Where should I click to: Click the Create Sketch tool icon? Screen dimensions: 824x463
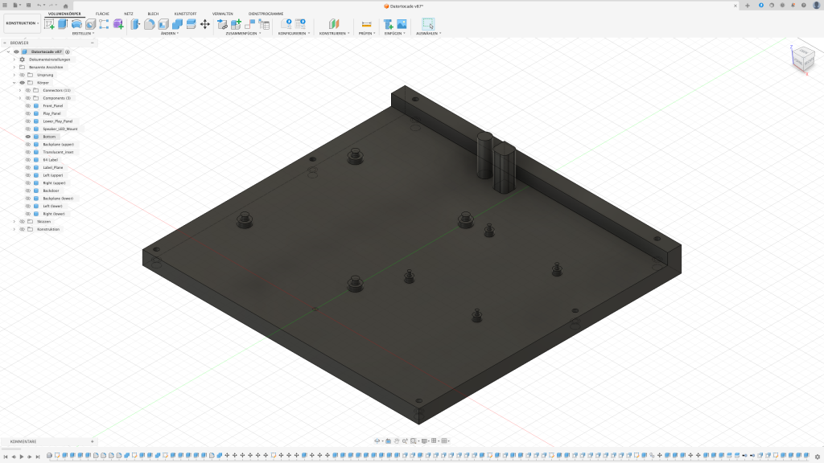point(50,24)
